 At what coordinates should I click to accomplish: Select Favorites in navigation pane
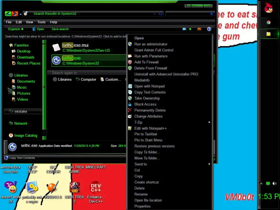tap(19, 45)
